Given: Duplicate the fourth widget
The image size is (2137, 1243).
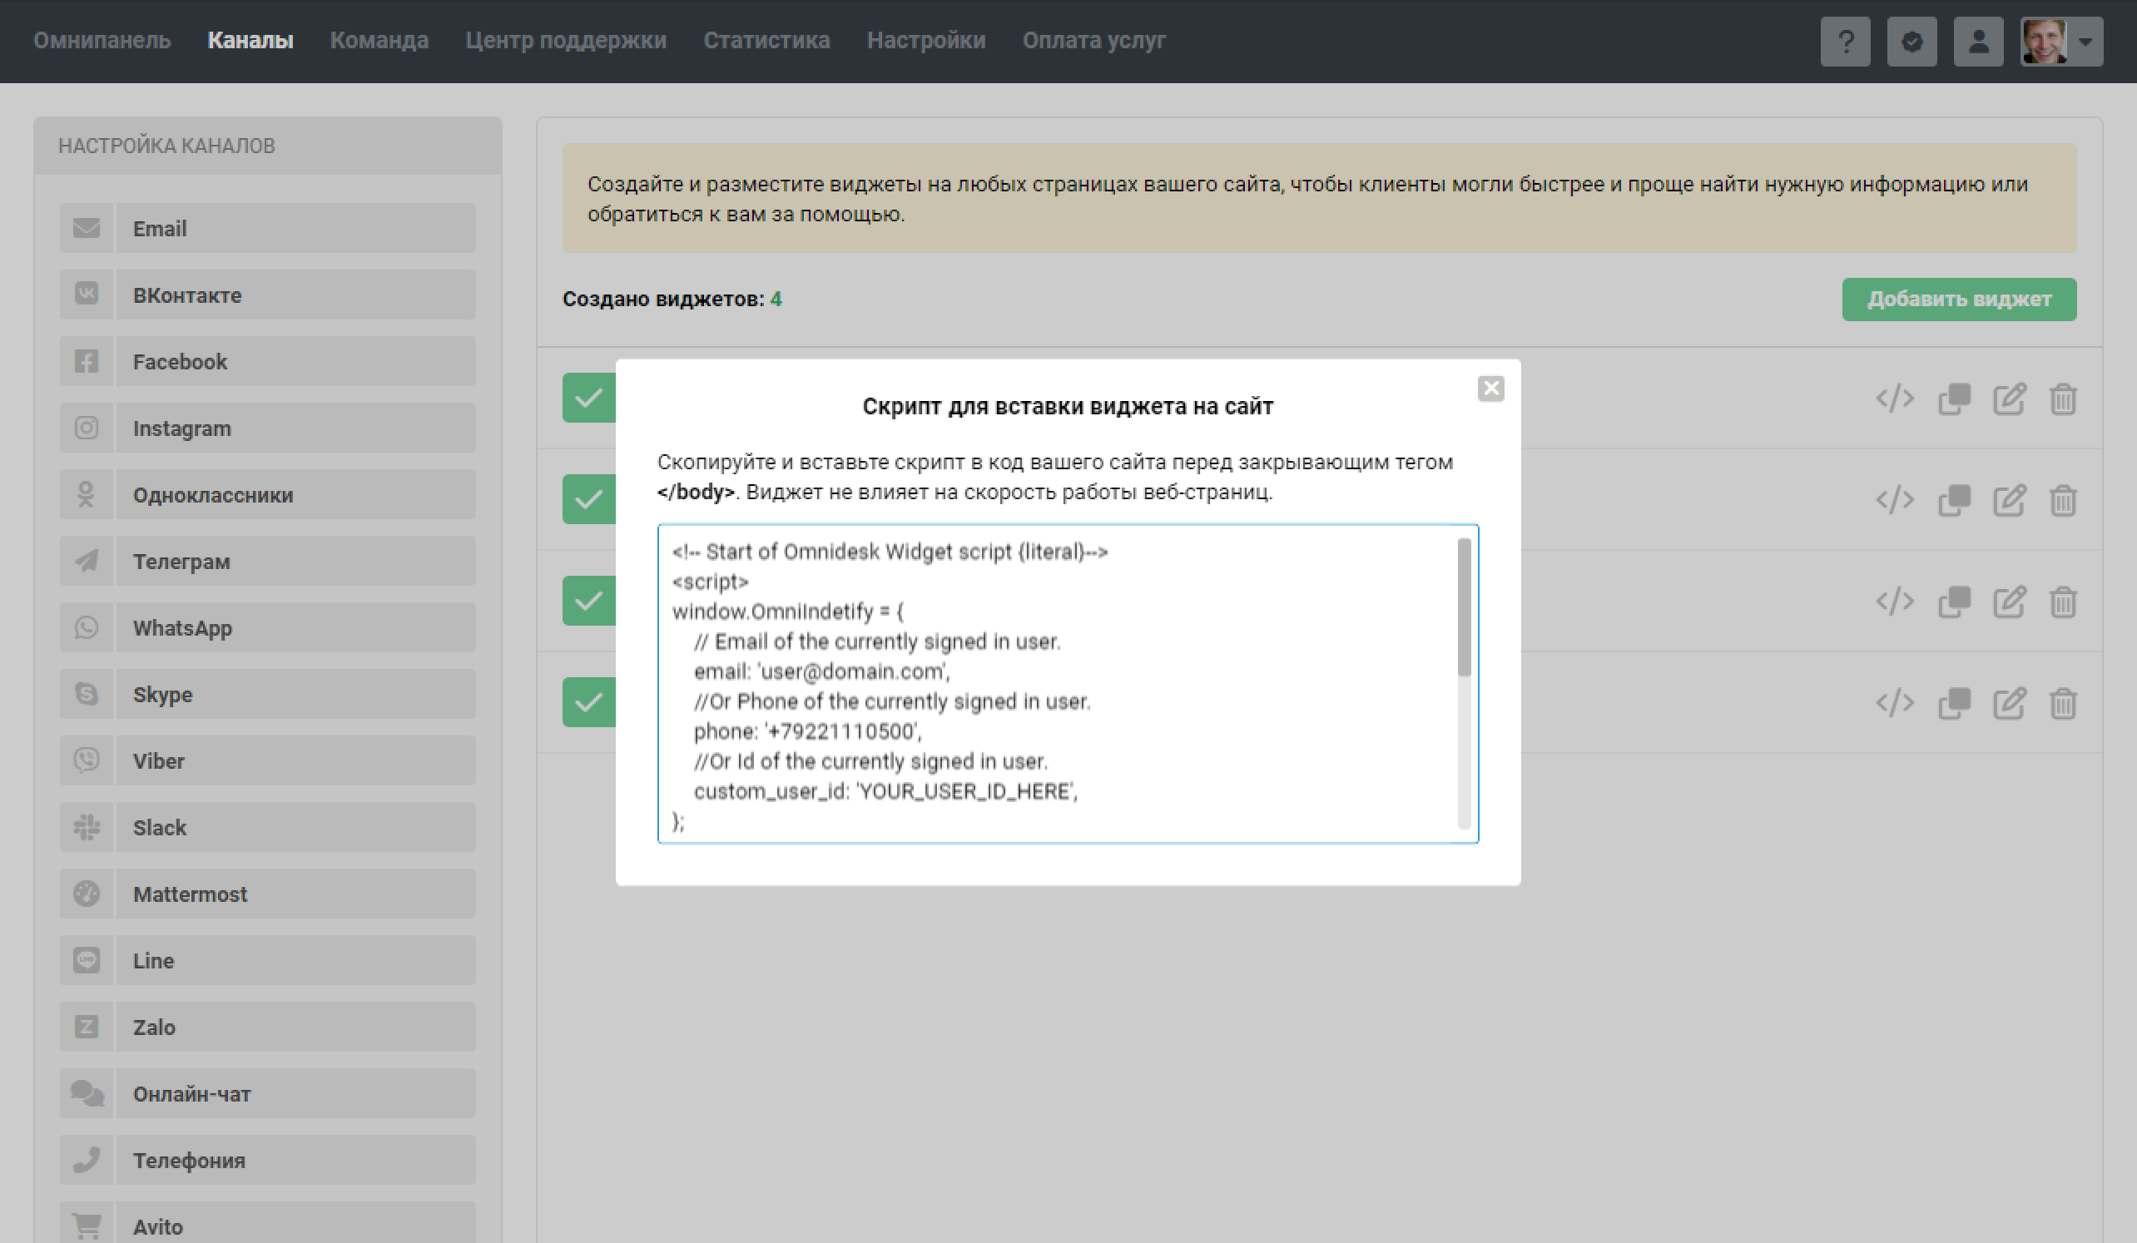Looking at the screenshot, I should point(1954,702).
